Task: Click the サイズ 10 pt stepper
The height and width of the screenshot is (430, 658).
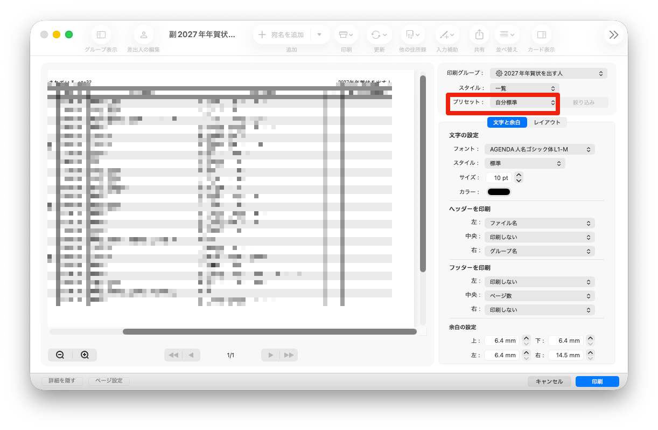Action: coord(519,178)
